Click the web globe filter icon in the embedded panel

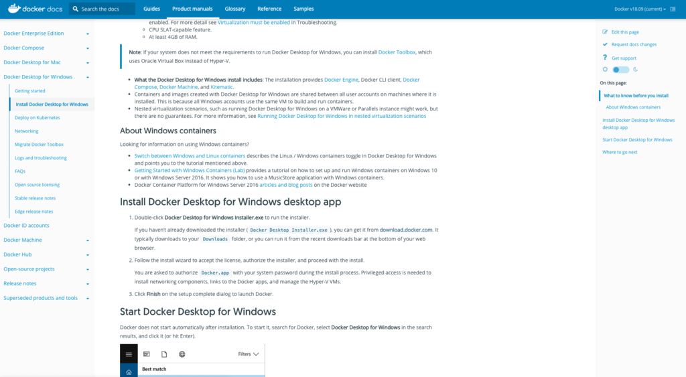(x=182, y=354)
